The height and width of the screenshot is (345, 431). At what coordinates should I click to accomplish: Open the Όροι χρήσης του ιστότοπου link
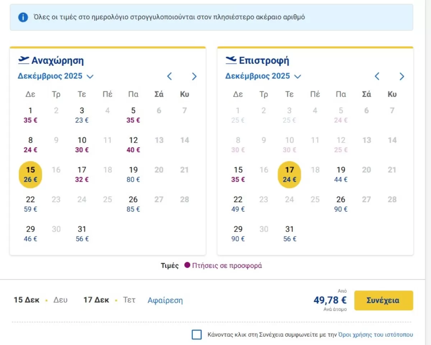tap(376, 335)
